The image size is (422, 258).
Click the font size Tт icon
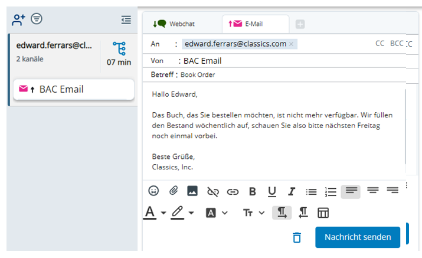pyautogui.click(x=248, y=213)
